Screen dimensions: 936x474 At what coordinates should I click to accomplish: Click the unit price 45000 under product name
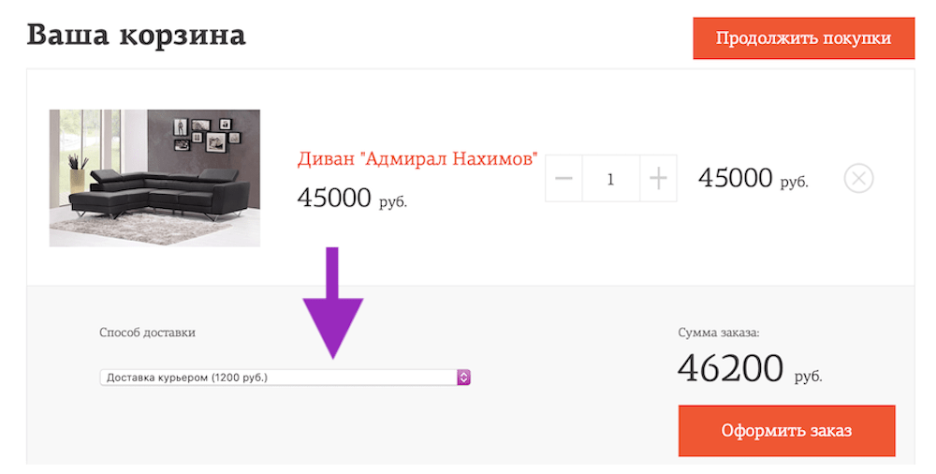click(x=334, y=198)
